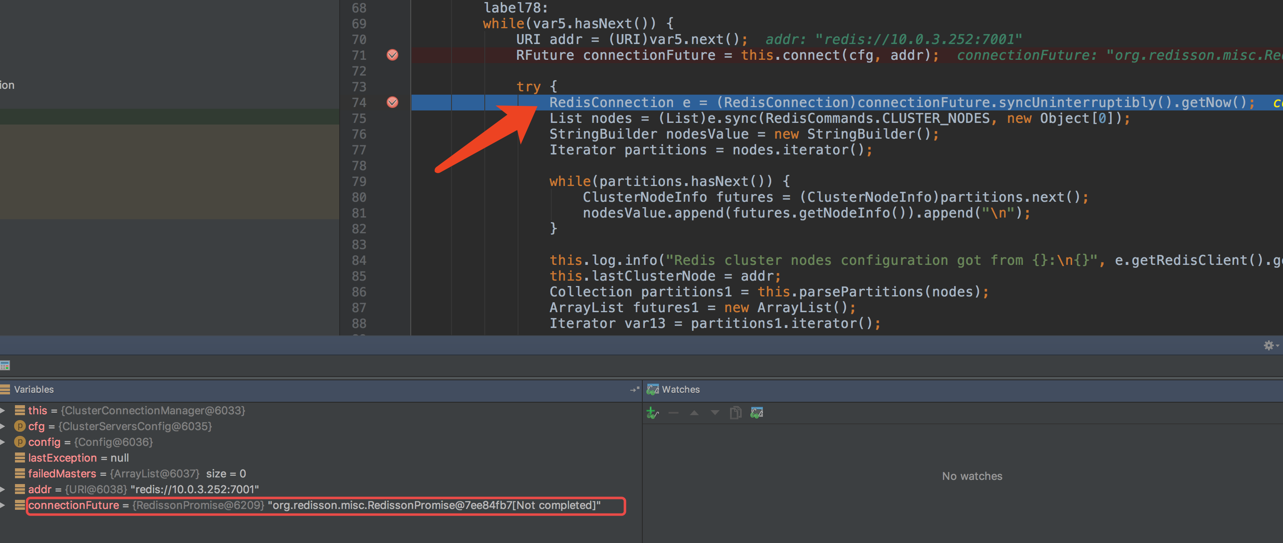Click the 'Variables' panel list icon
1283x543 pixels.
(x=5, y=389)
